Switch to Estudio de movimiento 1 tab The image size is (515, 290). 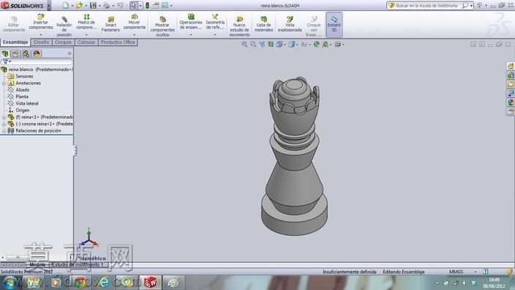78,264
